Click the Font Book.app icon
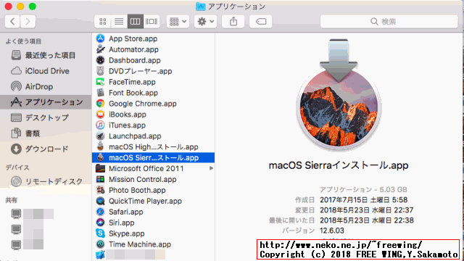The height and width of the screenshot is (261, 464). (x=100, y=93)
